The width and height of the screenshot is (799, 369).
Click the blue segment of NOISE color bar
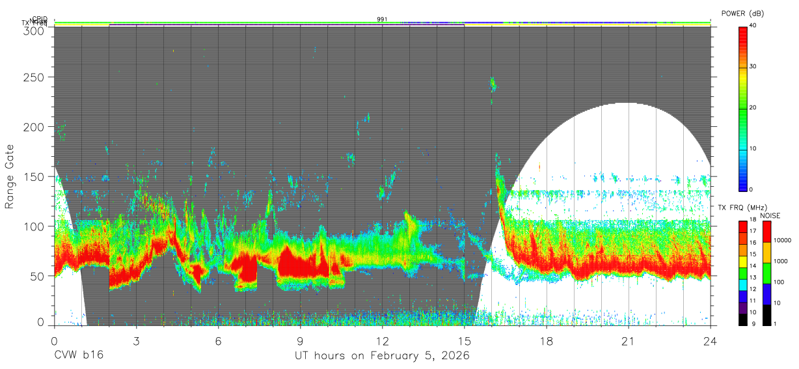[766, 294]
